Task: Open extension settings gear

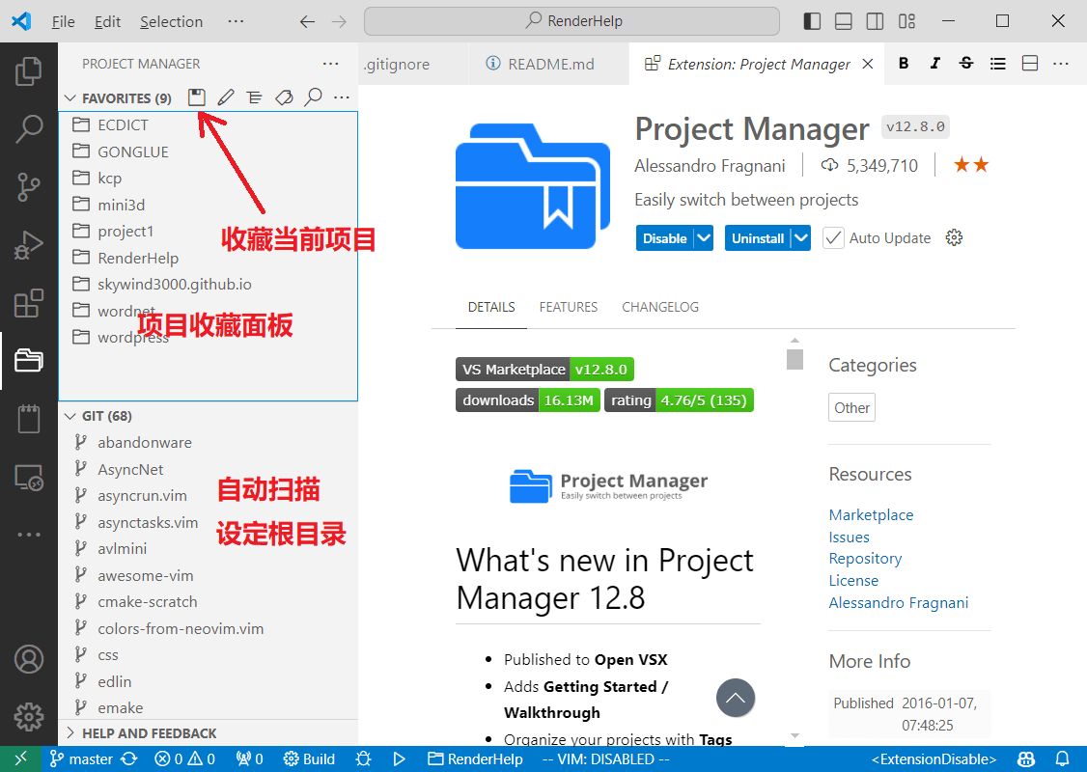Action: [954, 237]
